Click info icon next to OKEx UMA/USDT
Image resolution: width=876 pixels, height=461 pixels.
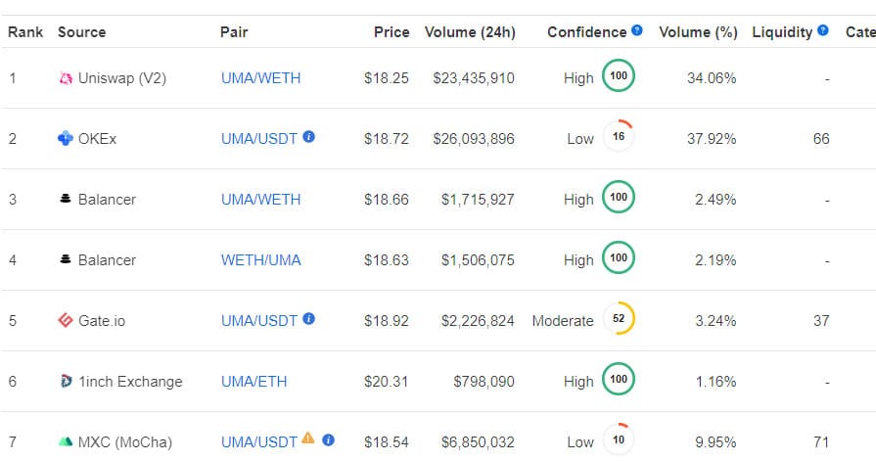click(309, 137)
